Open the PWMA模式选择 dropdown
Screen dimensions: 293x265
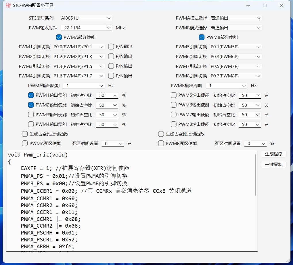click(236, 18)
